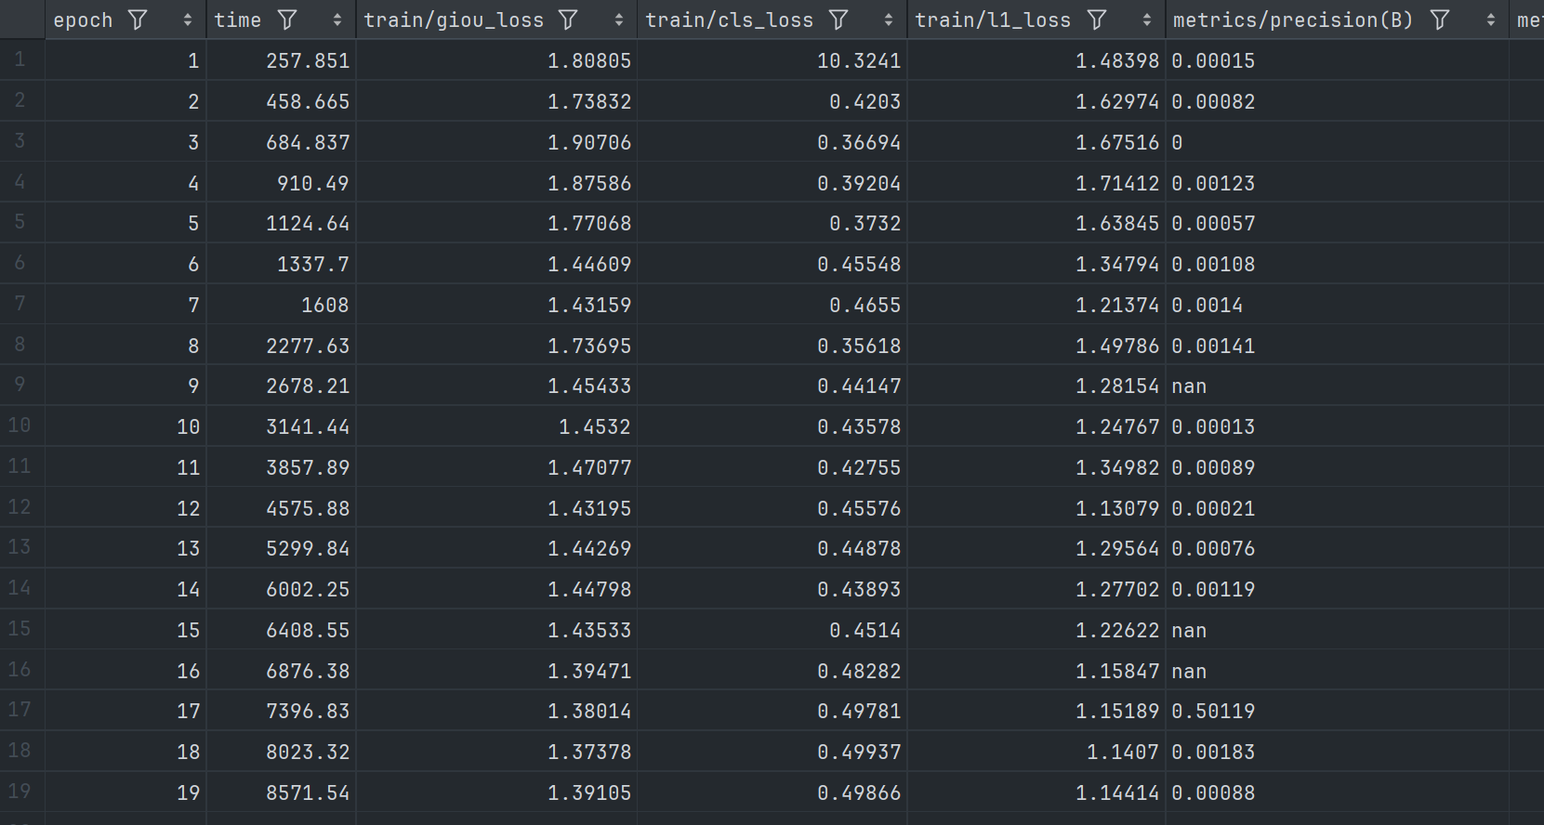The width and height of the screenshot is (1544, 825).
Task: Sort train/l1_loss using sort arrows
Action: coord(1147,20)
